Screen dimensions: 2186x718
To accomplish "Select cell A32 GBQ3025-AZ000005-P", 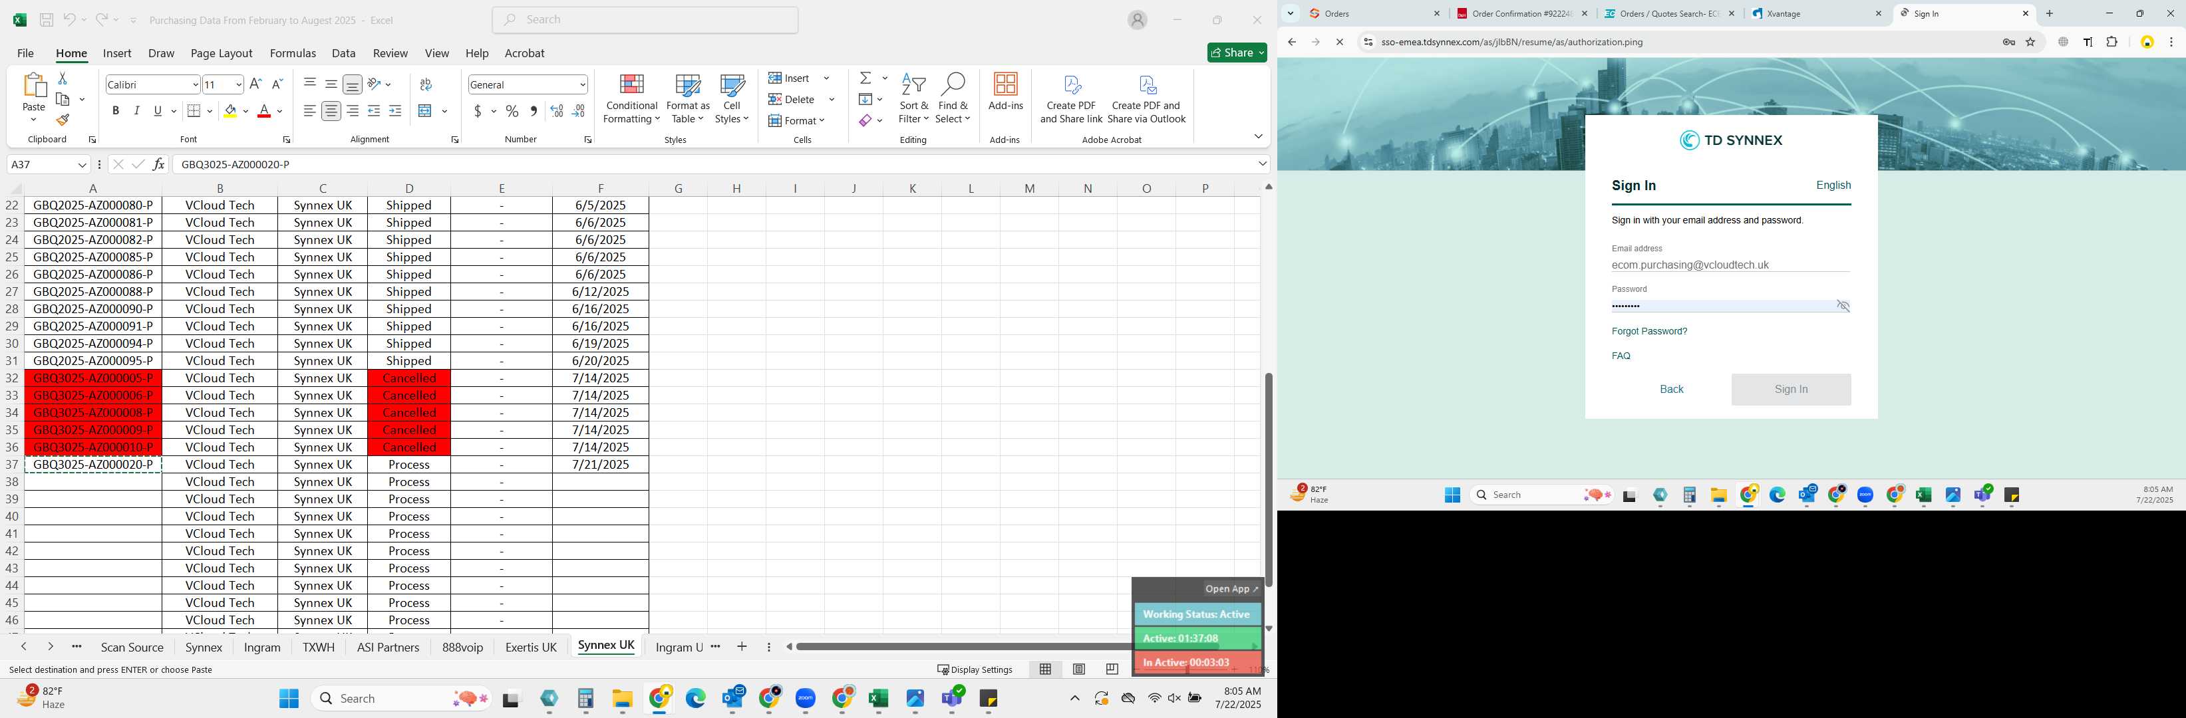I will pos(93,378).
